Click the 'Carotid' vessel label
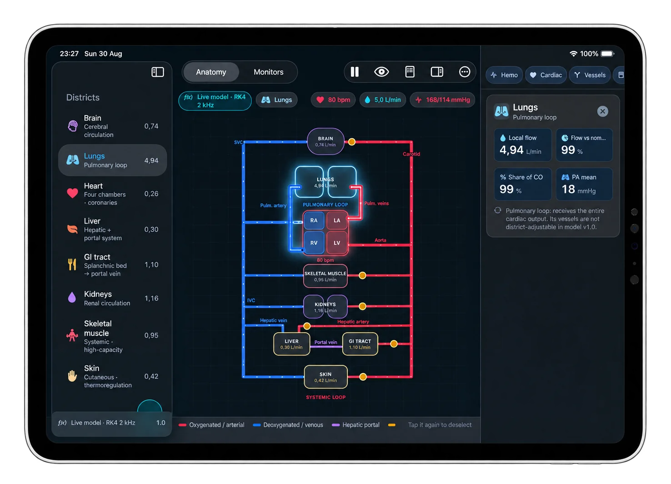The width and height of the screenshot is (671, 484). 411,154
